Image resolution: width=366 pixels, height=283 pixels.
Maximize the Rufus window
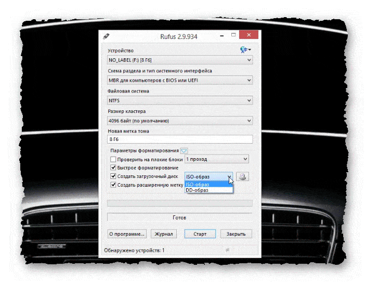coord(233,35)
